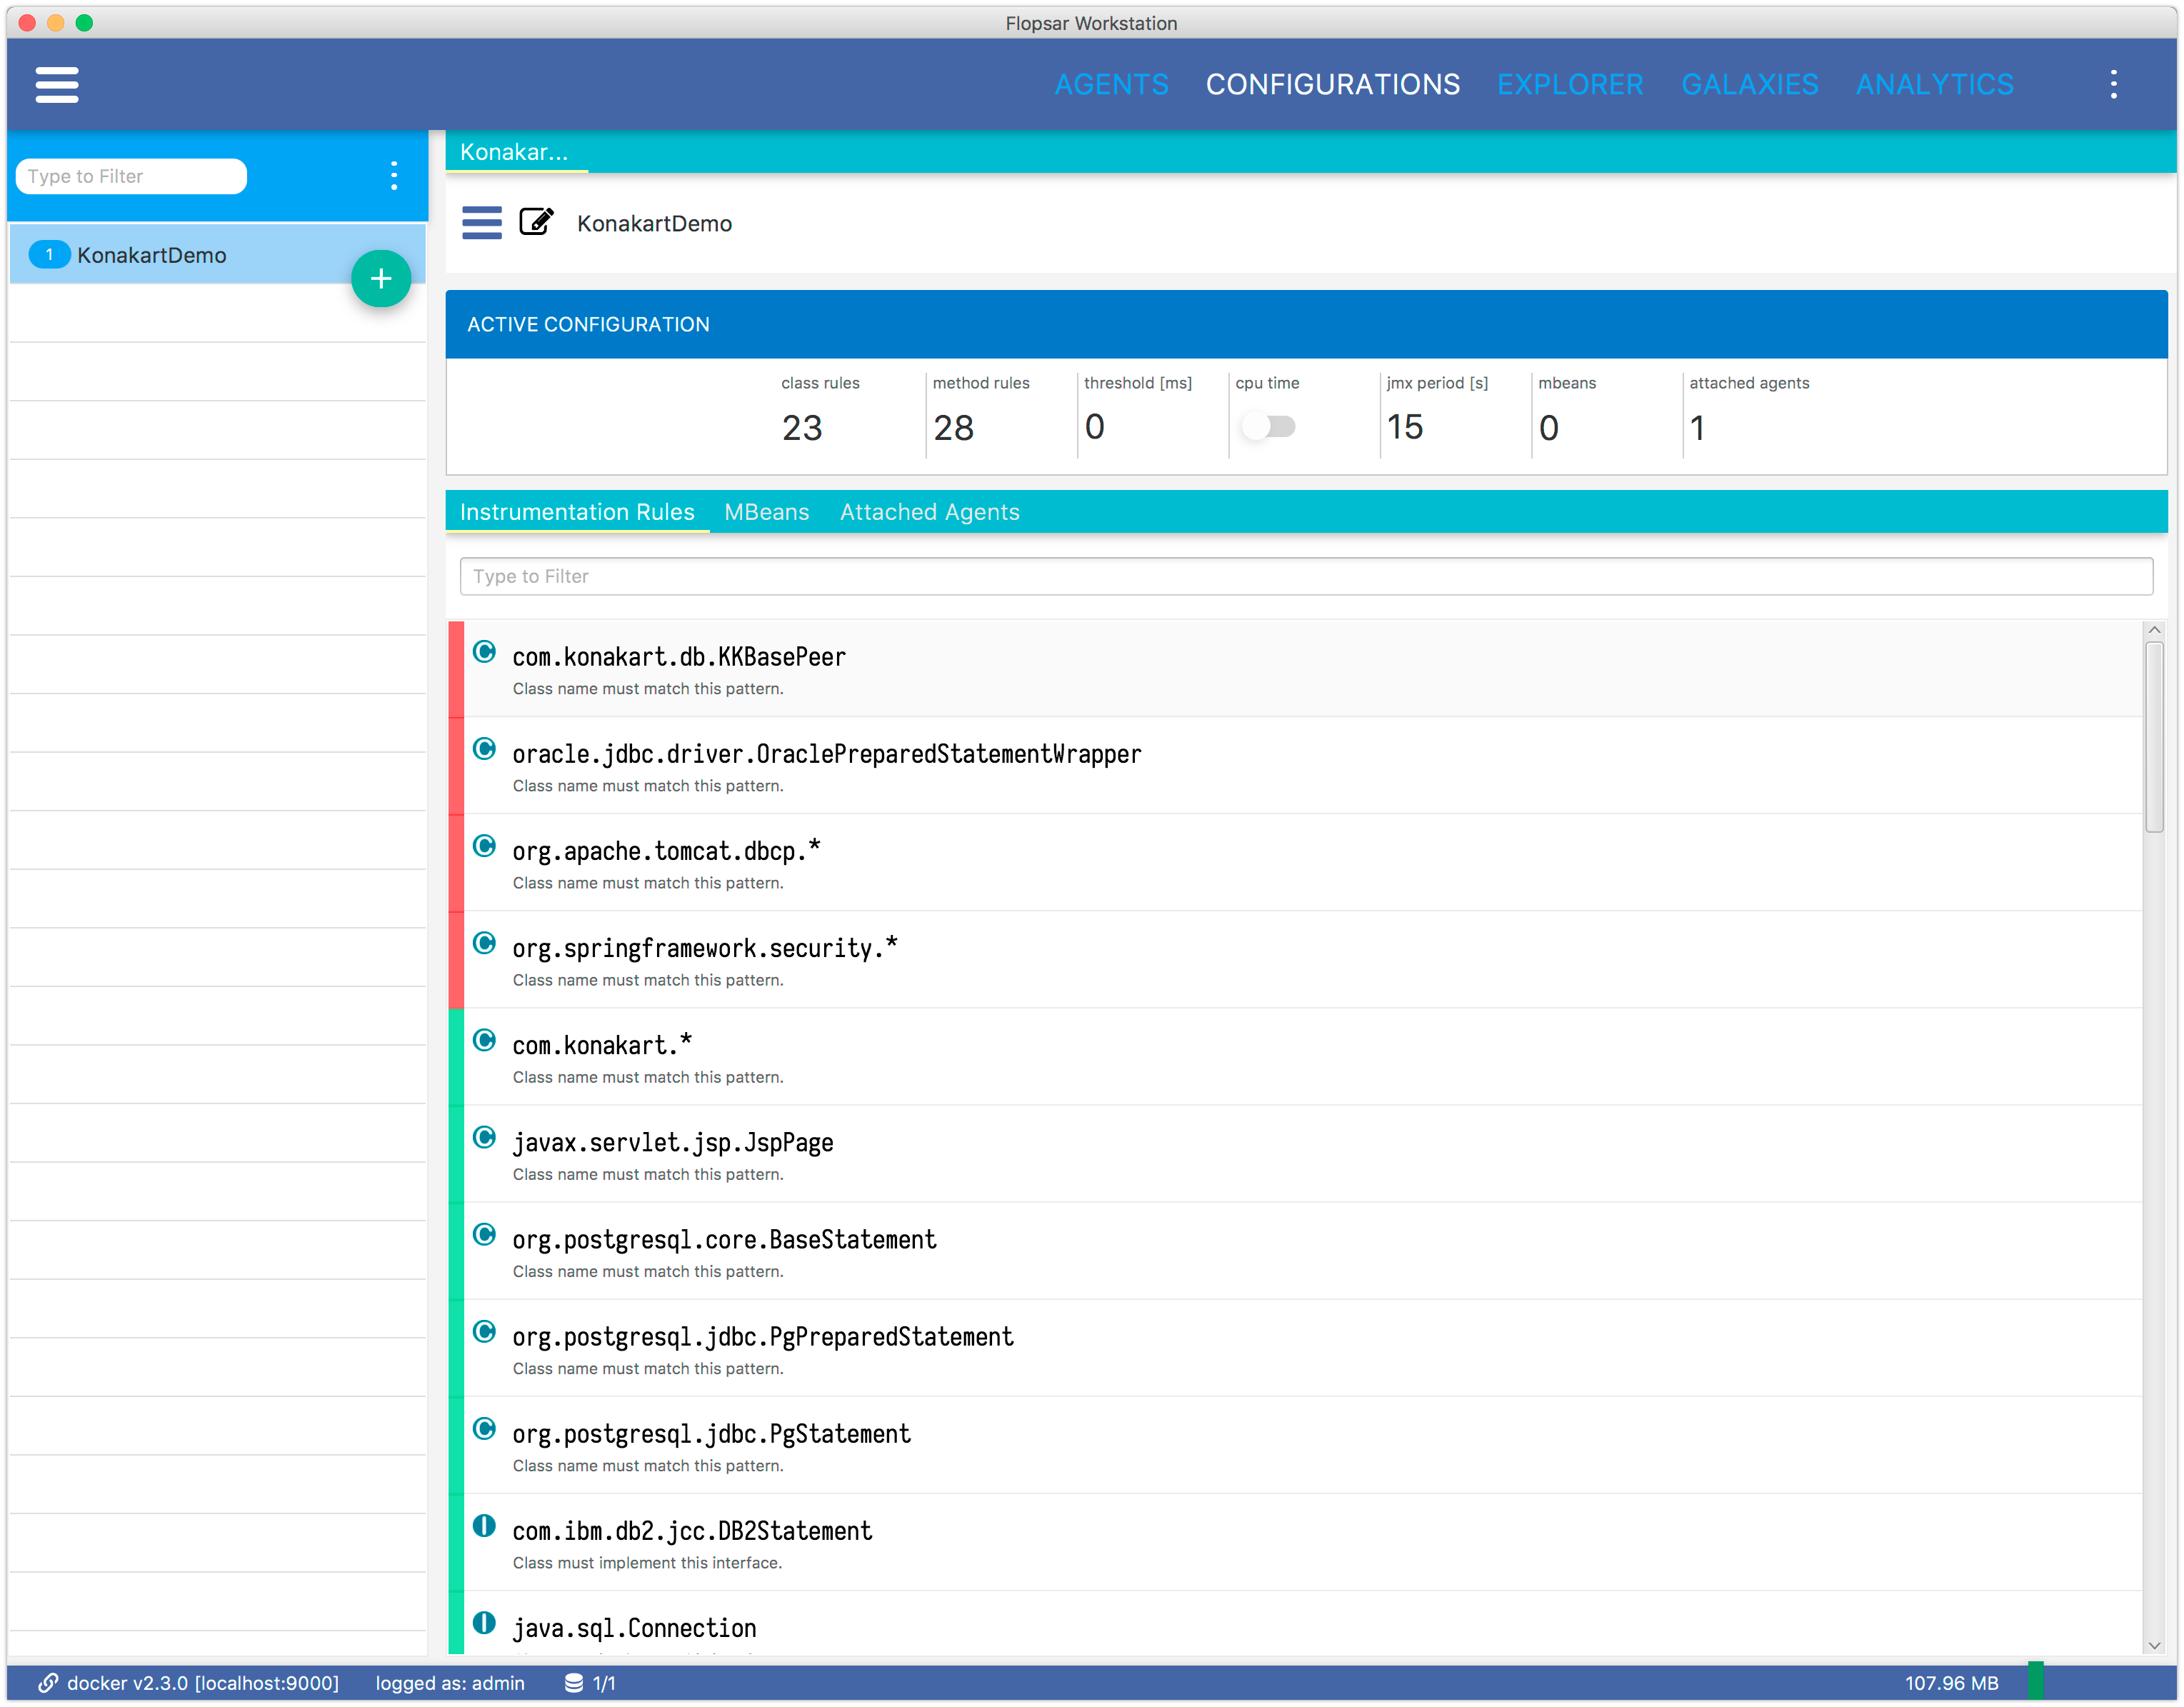Click the top-right three-dot overflow menu
2184x1707 pixels.
[x=2115, y=84]
